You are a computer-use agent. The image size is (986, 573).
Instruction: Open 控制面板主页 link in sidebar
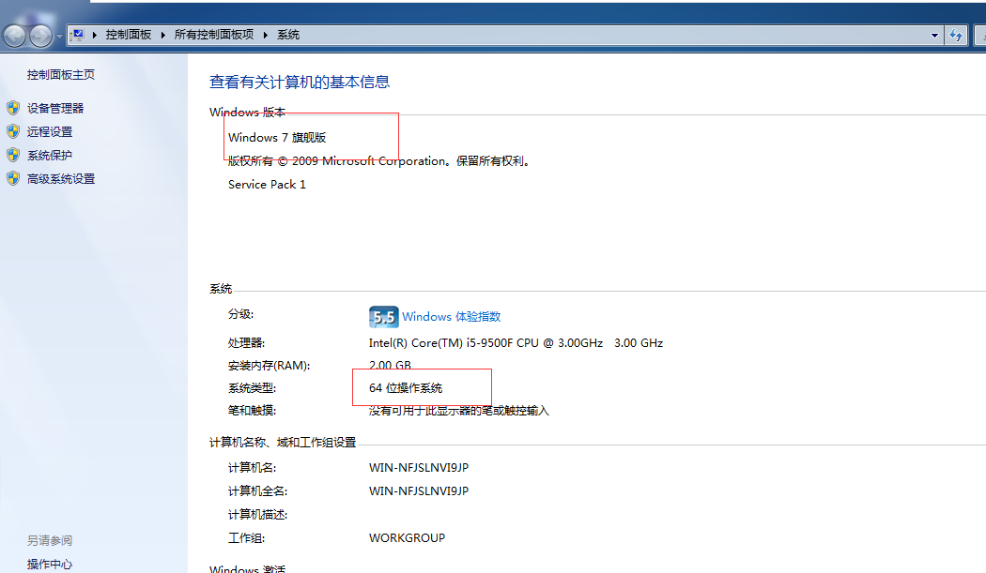pos(61,75)
